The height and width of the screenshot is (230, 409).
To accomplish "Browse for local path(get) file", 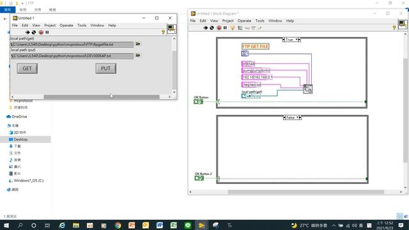I will pos(138,44).
